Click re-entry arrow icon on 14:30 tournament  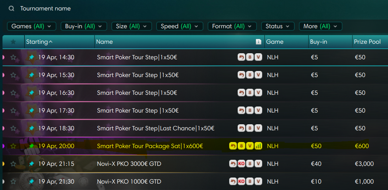pyautogui.click(x=241, y=57)
